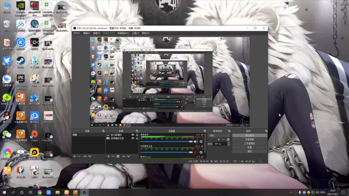This screenshot has width=349, height=196.
Task: Open the GeForce Experience desktop shortcut
Action: coord(21,9)
